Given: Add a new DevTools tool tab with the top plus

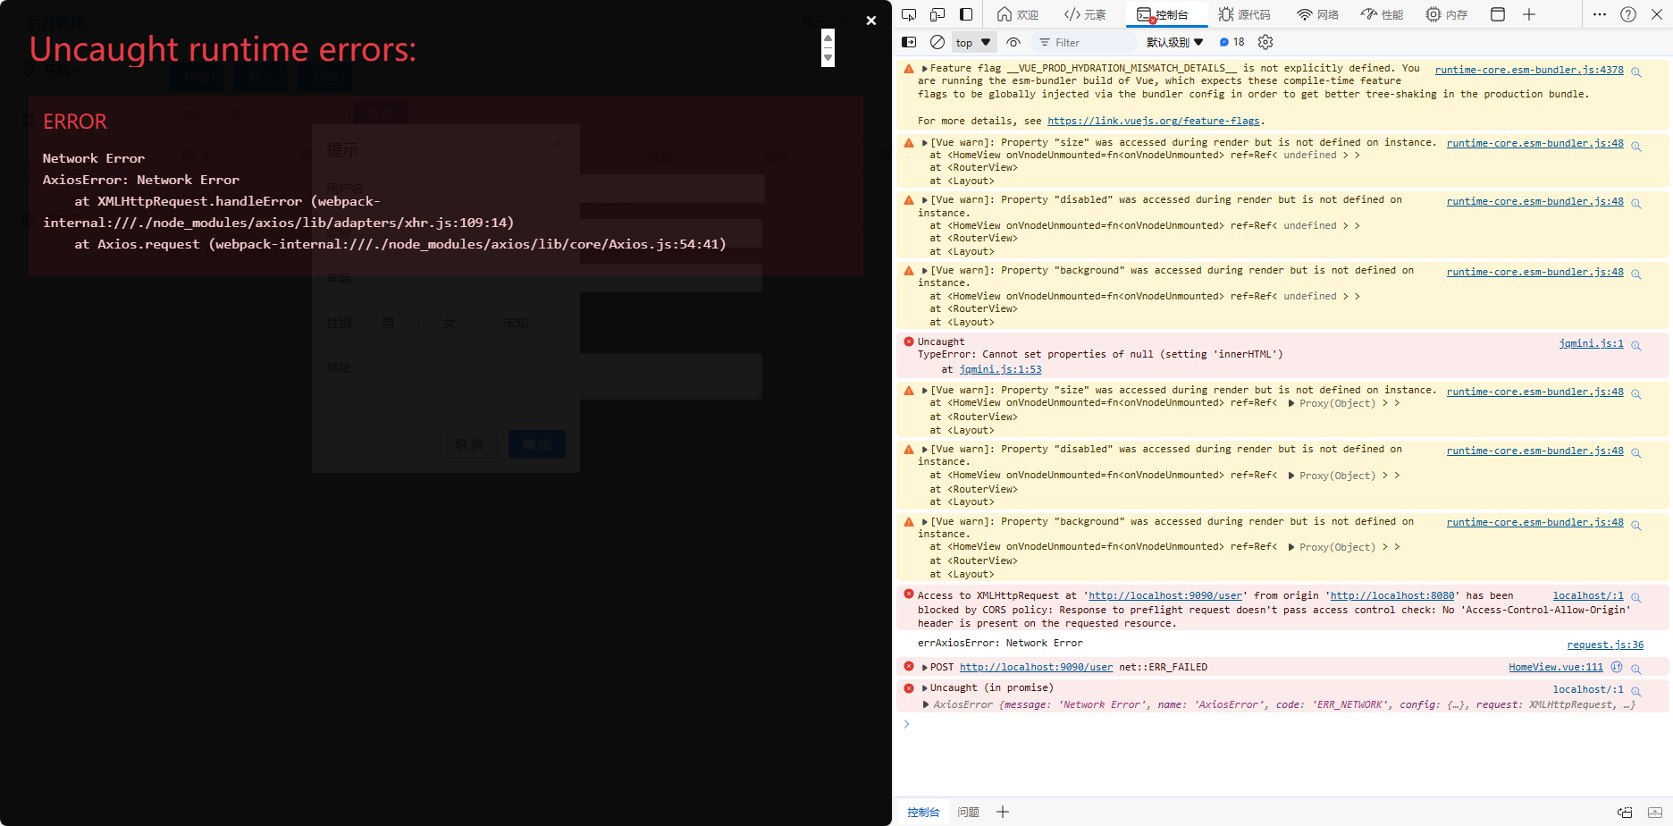Looking at the screenshot, I should [1529, 14].
